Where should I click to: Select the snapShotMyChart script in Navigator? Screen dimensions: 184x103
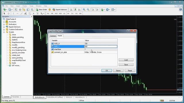click(19, 60)
